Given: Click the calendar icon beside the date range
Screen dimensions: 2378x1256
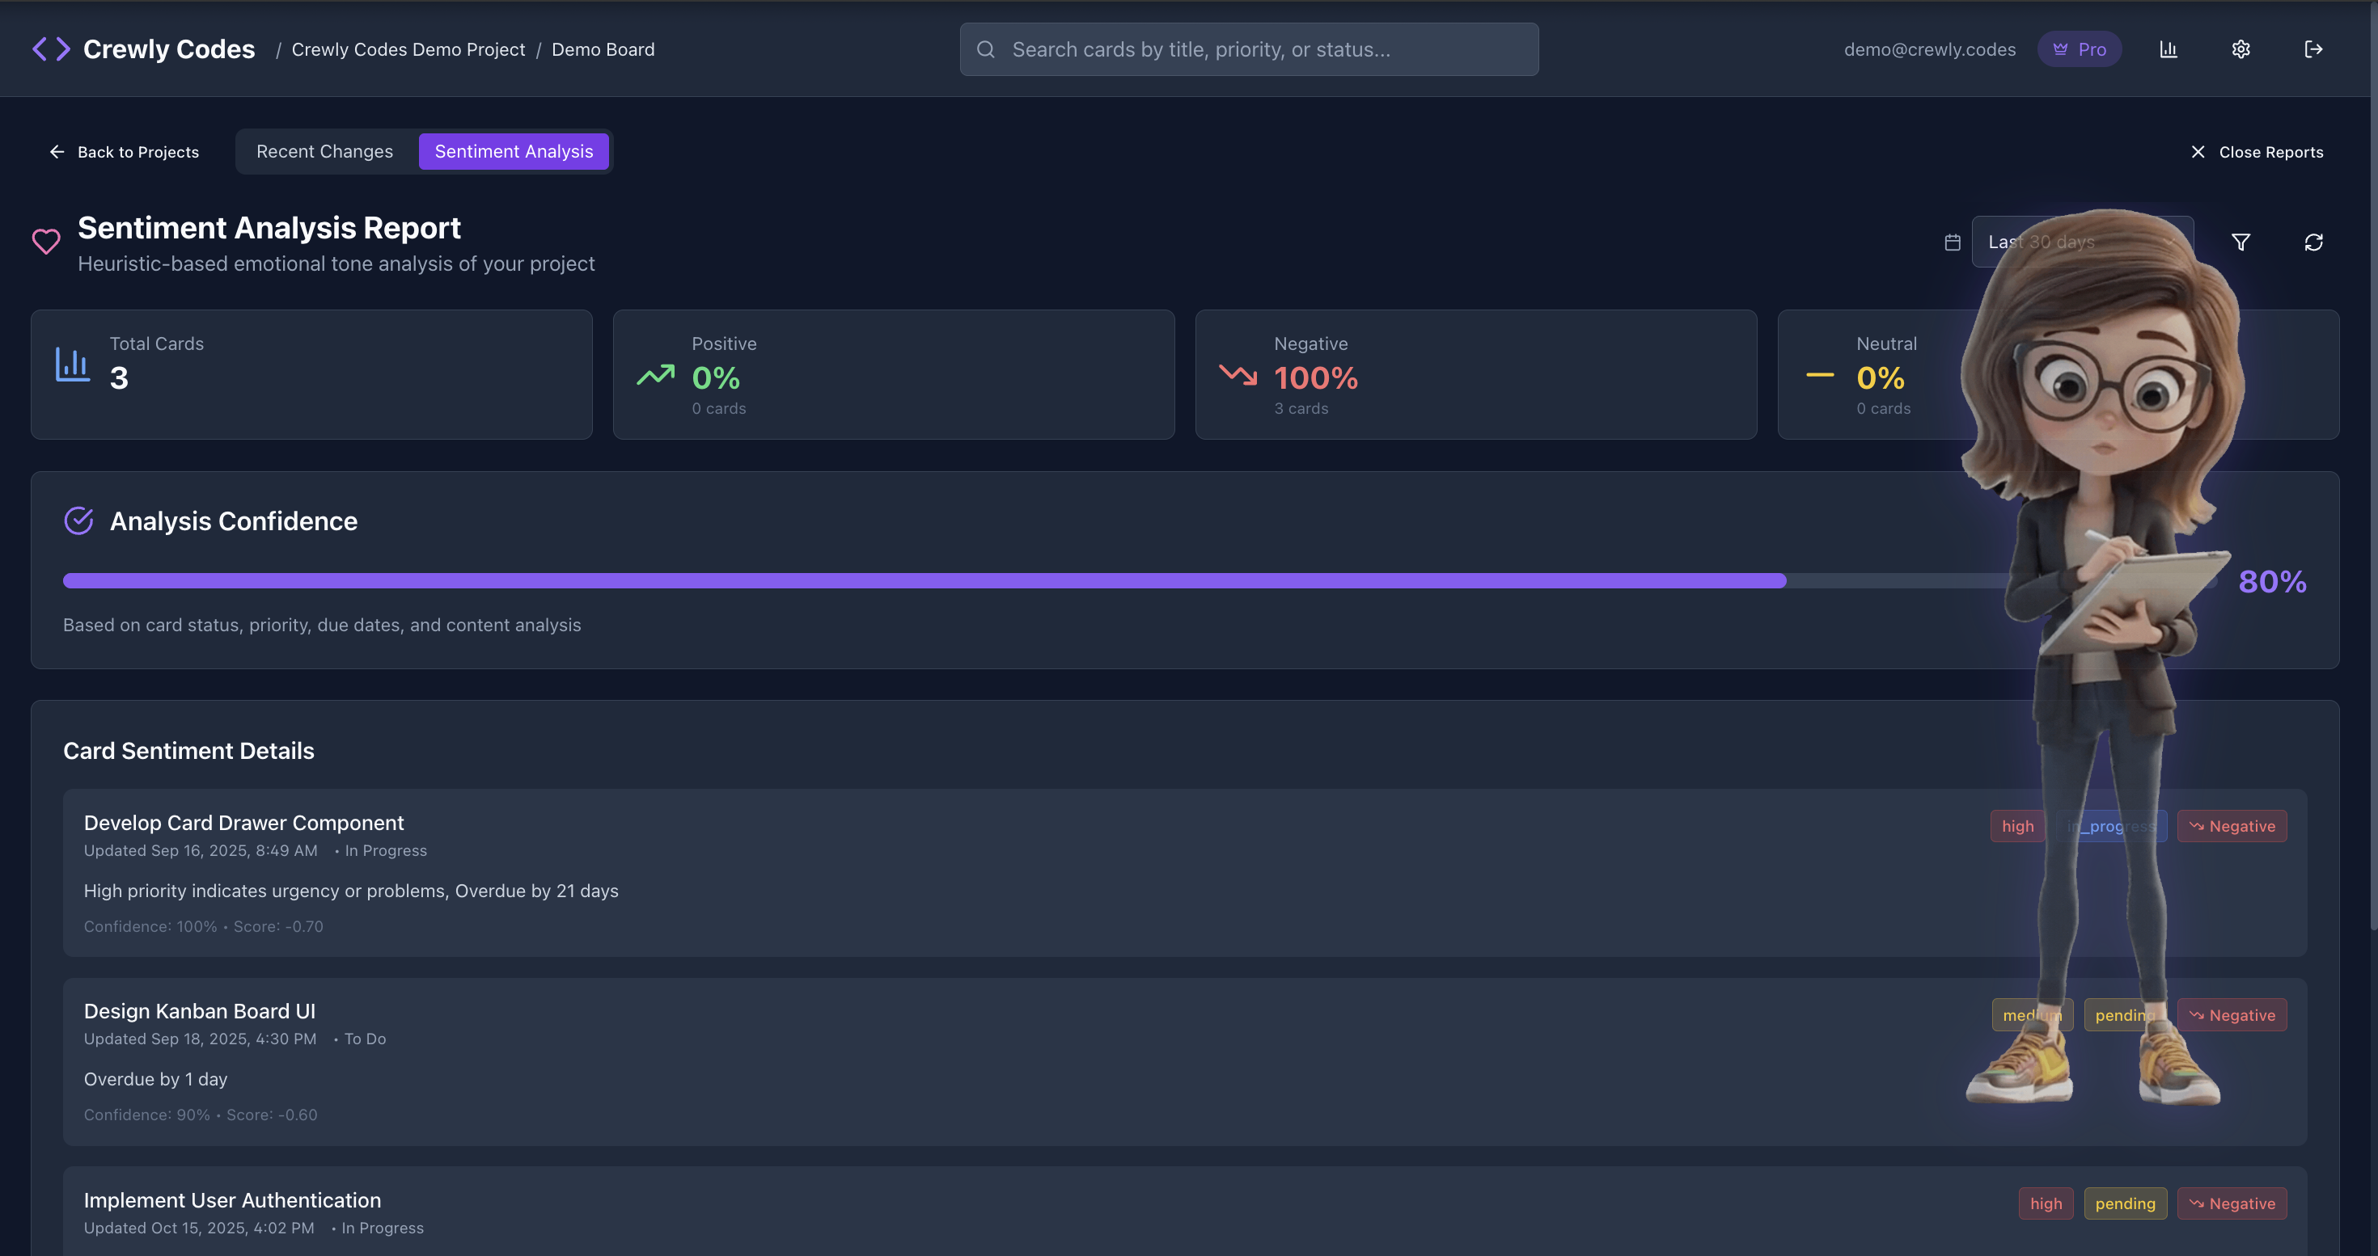Looking at the screenshot, I should (x=1953, y=242).
